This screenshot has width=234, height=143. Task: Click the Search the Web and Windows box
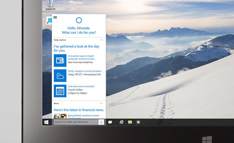pyautogui.click(x=76, y=122)
